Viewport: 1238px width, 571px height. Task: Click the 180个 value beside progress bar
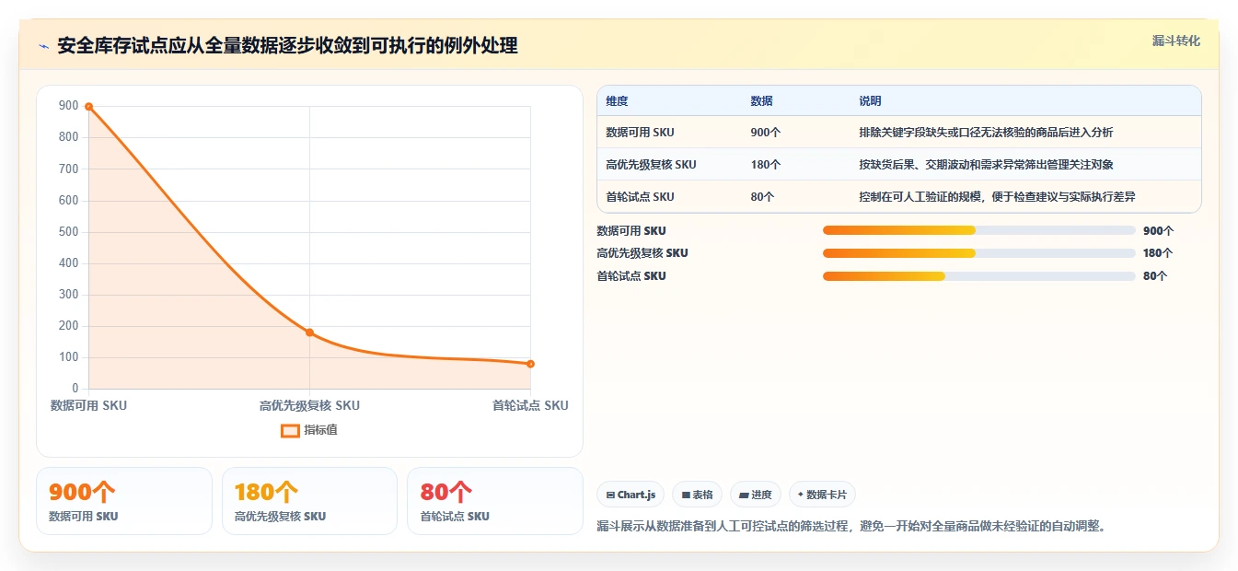click(x=1158, y=253)
